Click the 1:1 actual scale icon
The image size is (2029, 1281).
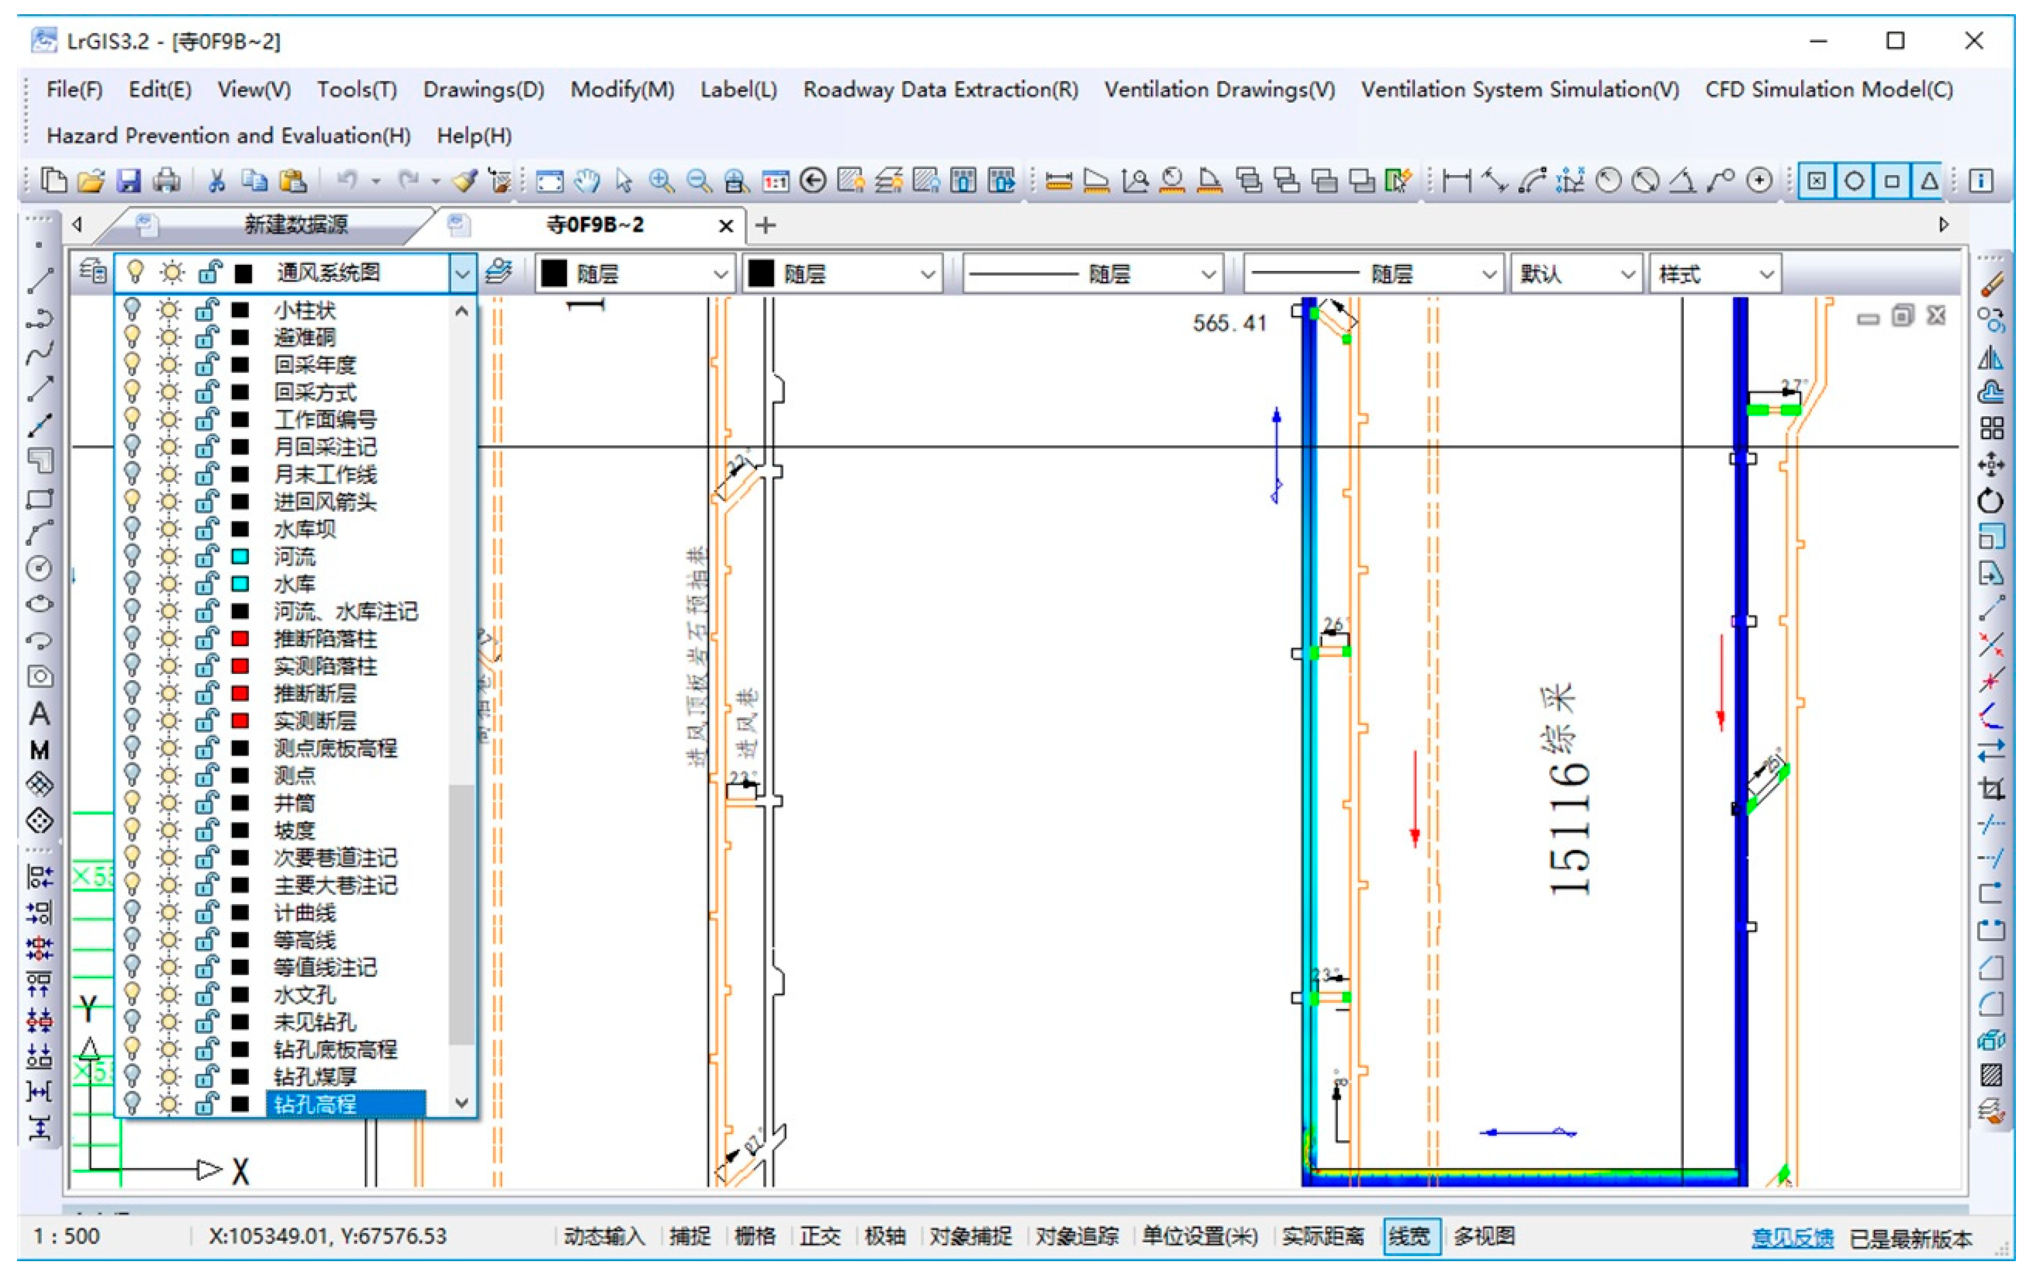(x=774, y=180)
